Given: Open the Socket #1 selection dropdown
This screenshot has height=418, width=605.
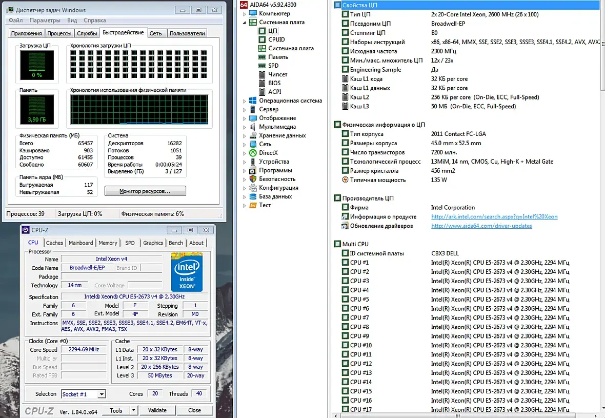Looking at the screenshot, I should click(102, 394).
